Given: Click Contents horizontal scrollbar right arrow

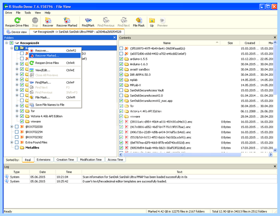Looking at the screenshot, I should point(271,154).
